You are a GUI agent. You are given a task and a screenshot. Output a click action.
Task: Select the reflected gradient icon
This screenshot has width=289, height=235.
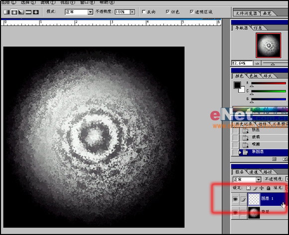click(x=28, y=12)
